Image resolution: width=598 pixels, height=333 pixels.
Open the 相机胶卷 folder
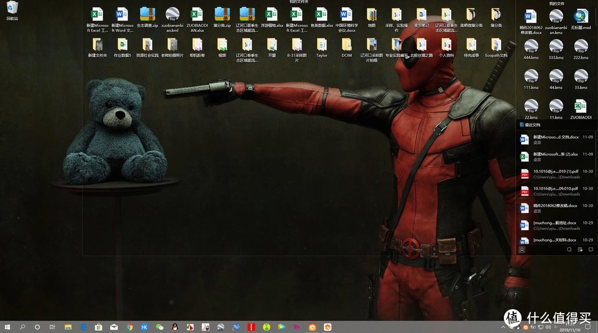tap(197, 48)
